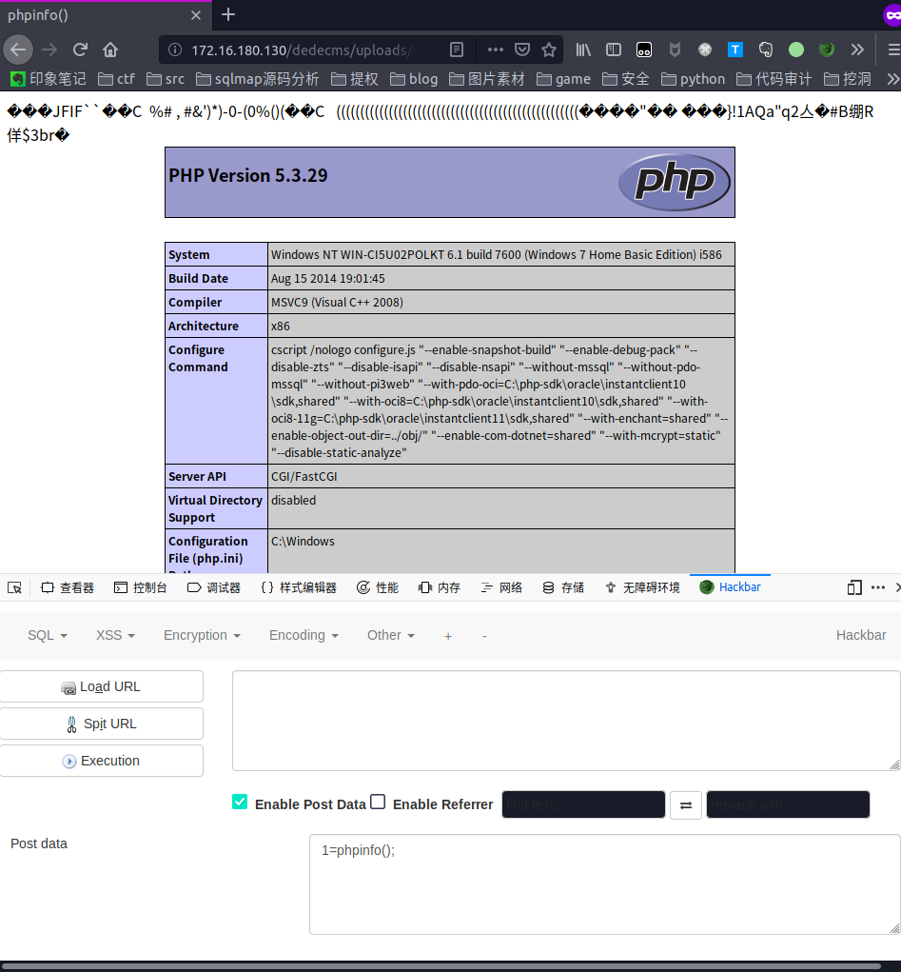Screen dimensions: 901x972
Task: Expand the SQL dropdown in Hackbar
Action: tap(47, 635)
